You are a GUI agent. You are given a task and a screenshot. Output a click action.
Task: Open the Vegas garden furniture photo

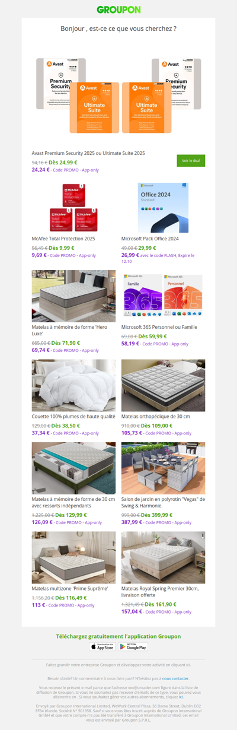[x=164, y=468]
